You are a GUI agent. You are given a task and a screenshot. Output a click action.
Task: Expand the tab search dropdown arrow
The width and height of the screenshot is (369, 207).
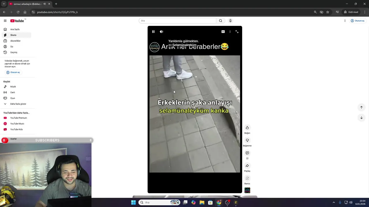[4, 4]
